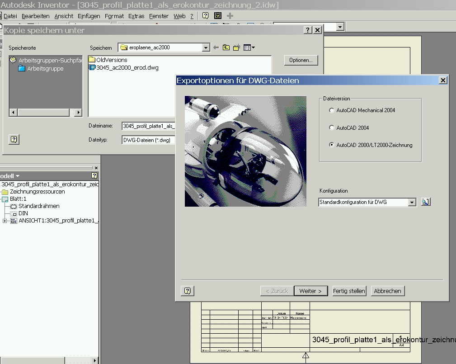Screen dimensions: 456x364
Task: Select AutoCAD 2004 file version
Action: pos(332,128)
